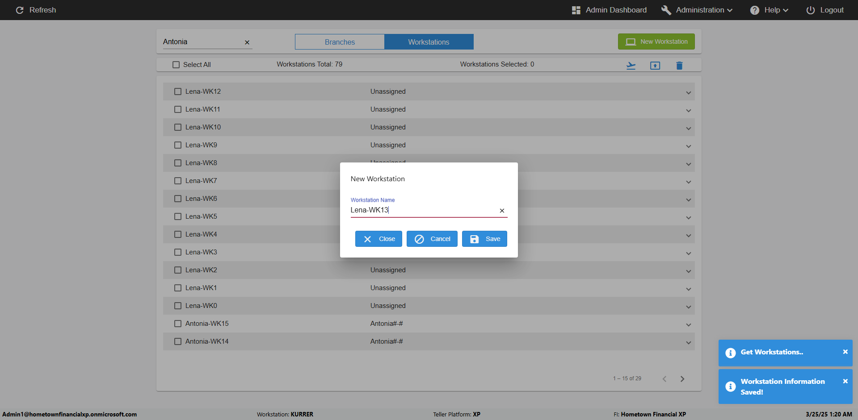Screen dimensions: 858x420
Task: Go to next page of workstations
Action: click(682, 379)
